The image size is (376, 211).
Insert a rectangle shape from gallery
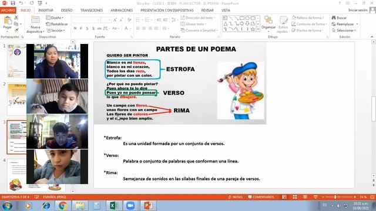coord(242,18)
